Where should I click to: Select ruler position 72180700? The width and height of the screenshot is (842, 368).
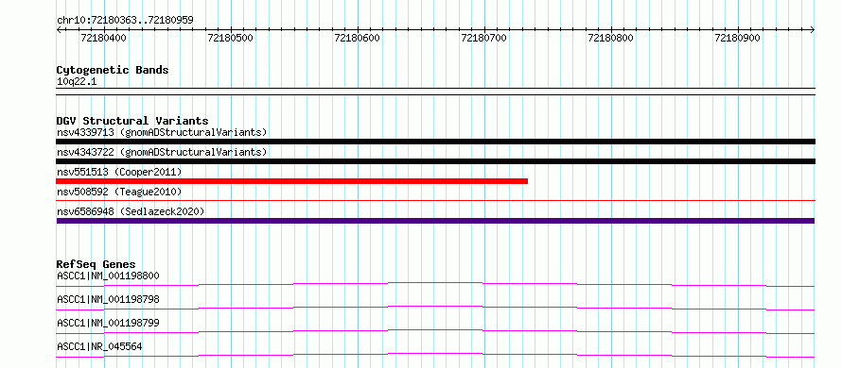[x=483, y=38]
